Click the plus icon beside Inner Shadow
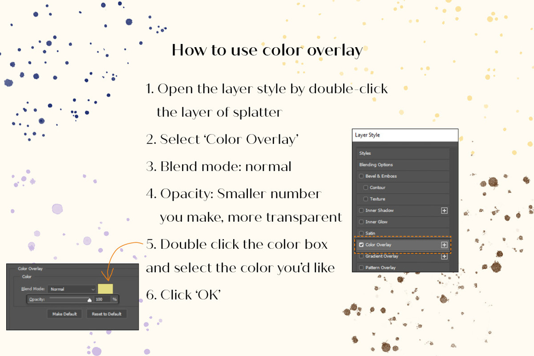The width and height of the screenshot is (534, 356). [x=444, y=210]
